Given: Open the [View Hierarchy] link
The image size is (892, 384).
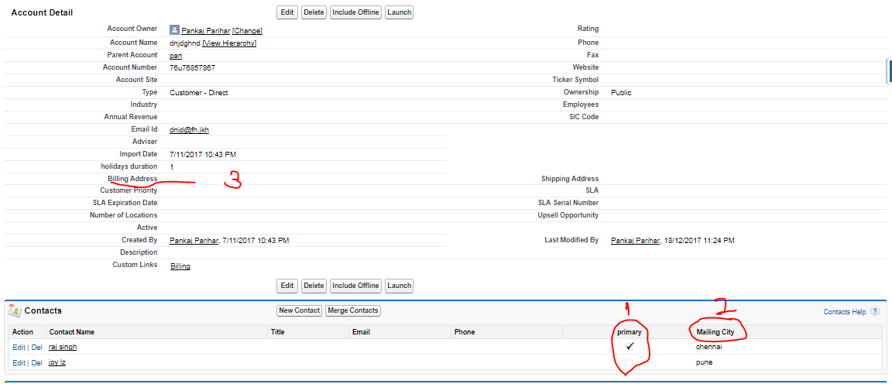Looking at the screenshot, I should coord(229,43).
